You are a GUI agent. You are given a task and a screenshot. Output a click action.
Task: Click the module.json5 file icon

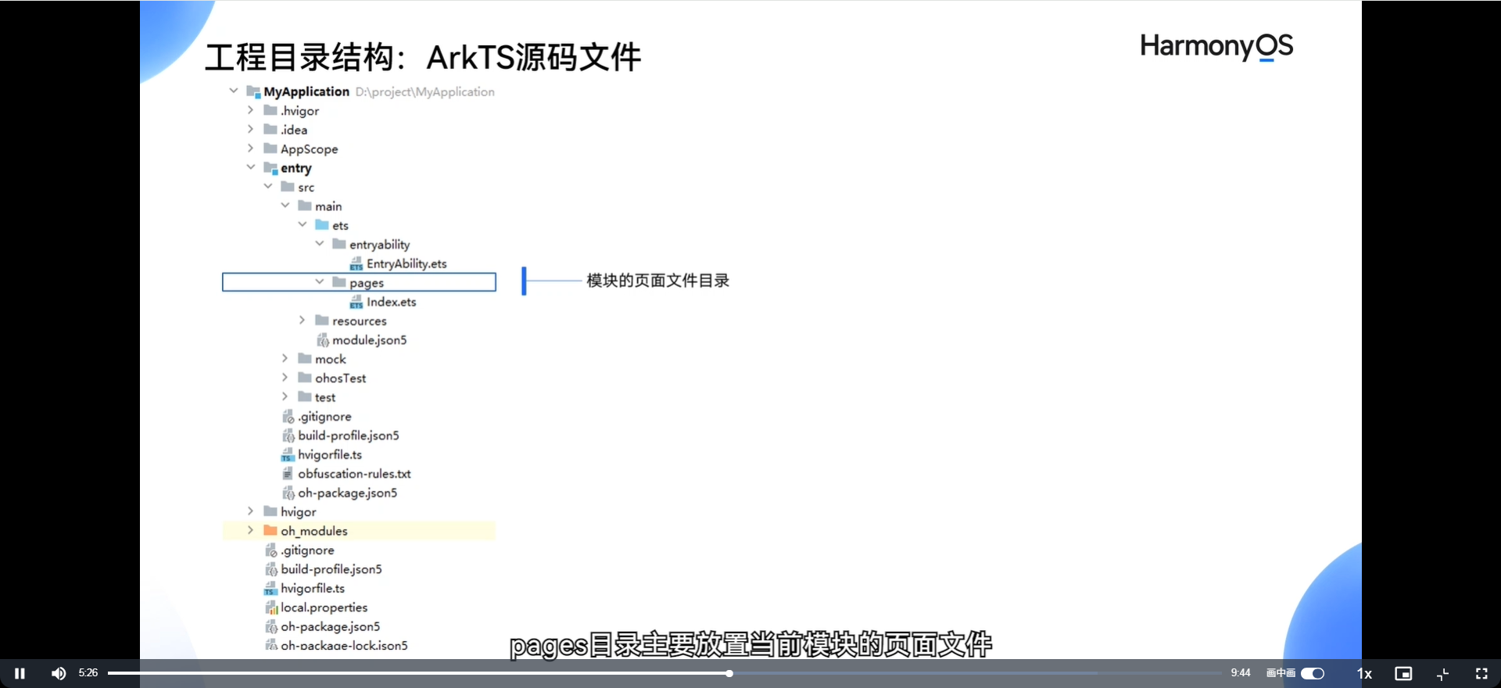(322, 340)
